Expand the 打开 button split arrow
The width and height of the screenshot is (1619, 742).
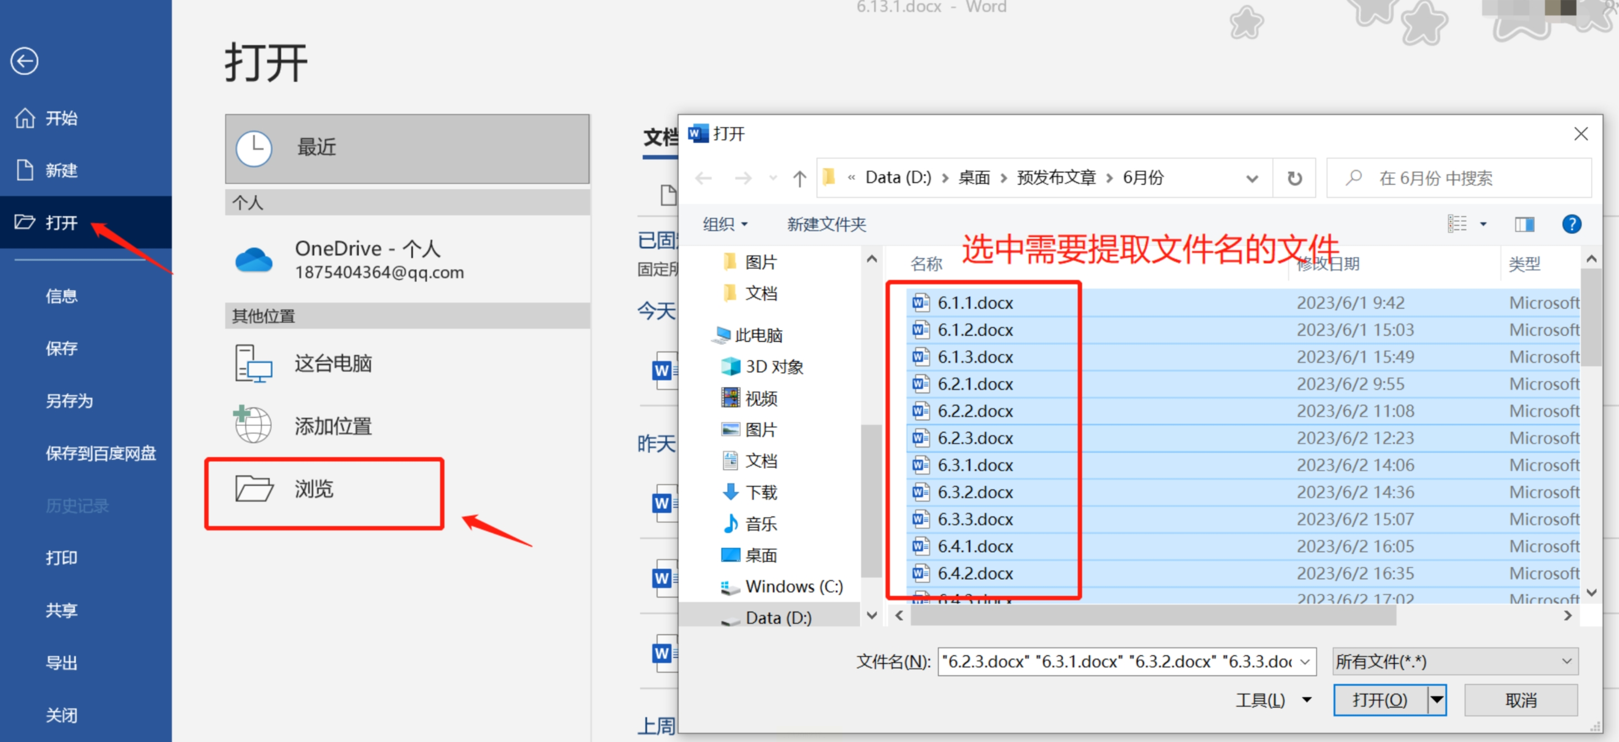[1437, 700]
